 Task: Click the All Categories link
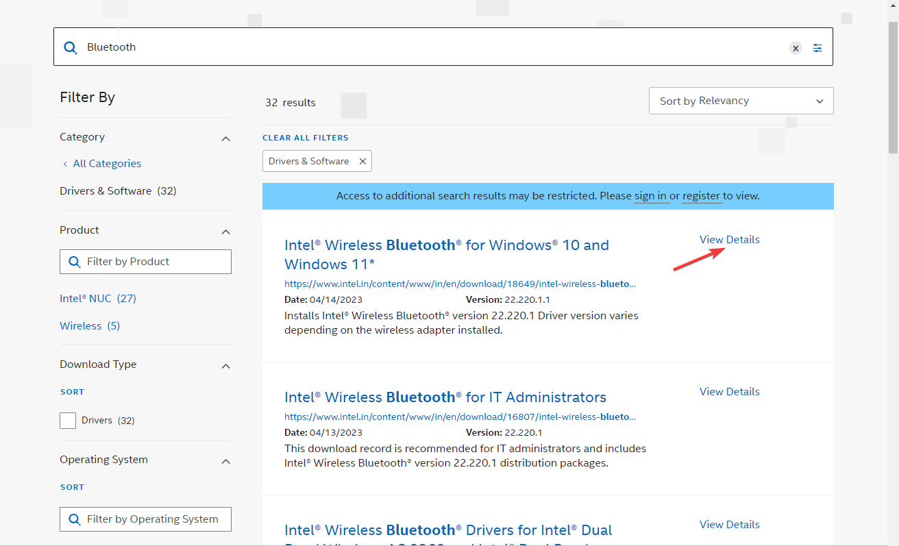click(x=107, y=164)
